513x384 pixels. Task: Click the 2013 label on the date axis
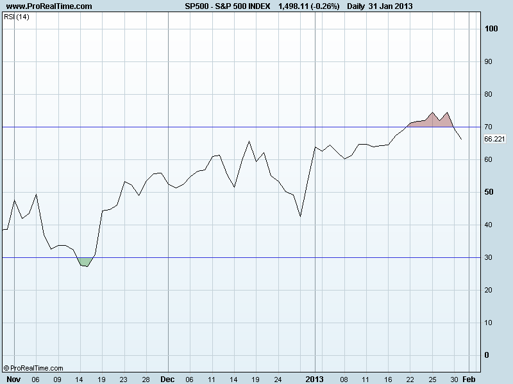[314, 380]
